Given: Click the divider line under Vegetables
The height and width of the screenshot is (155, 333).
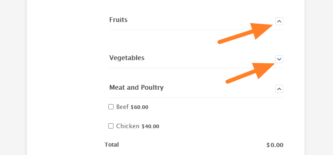Looking at the screenshot, I should click(x=196, y=68).
